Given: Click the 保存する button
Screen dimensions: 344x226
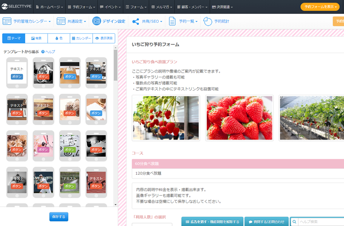Looking at the screenshot, I should pyautogui.click(x=59, y=216).
